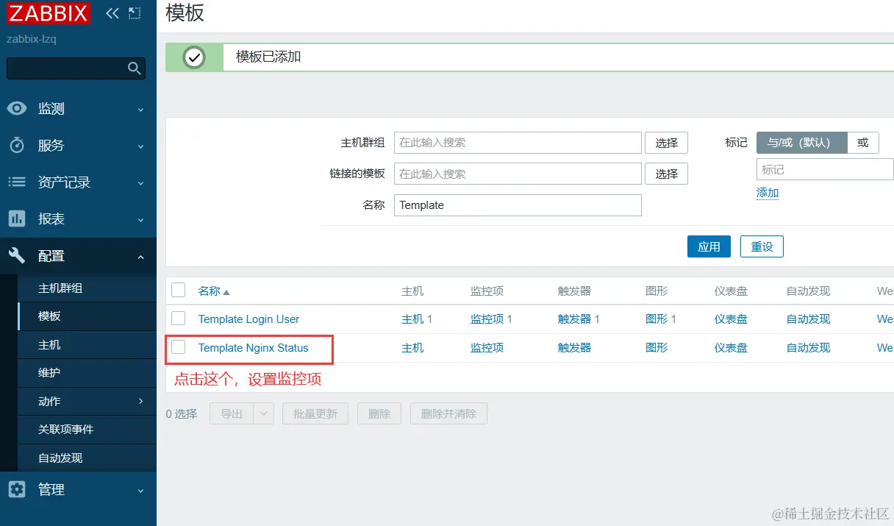Image resolution: width=894 pixels, height=526 pixels.
Task: Tick the select-all checkbox in table header
Action: [179, 290]
